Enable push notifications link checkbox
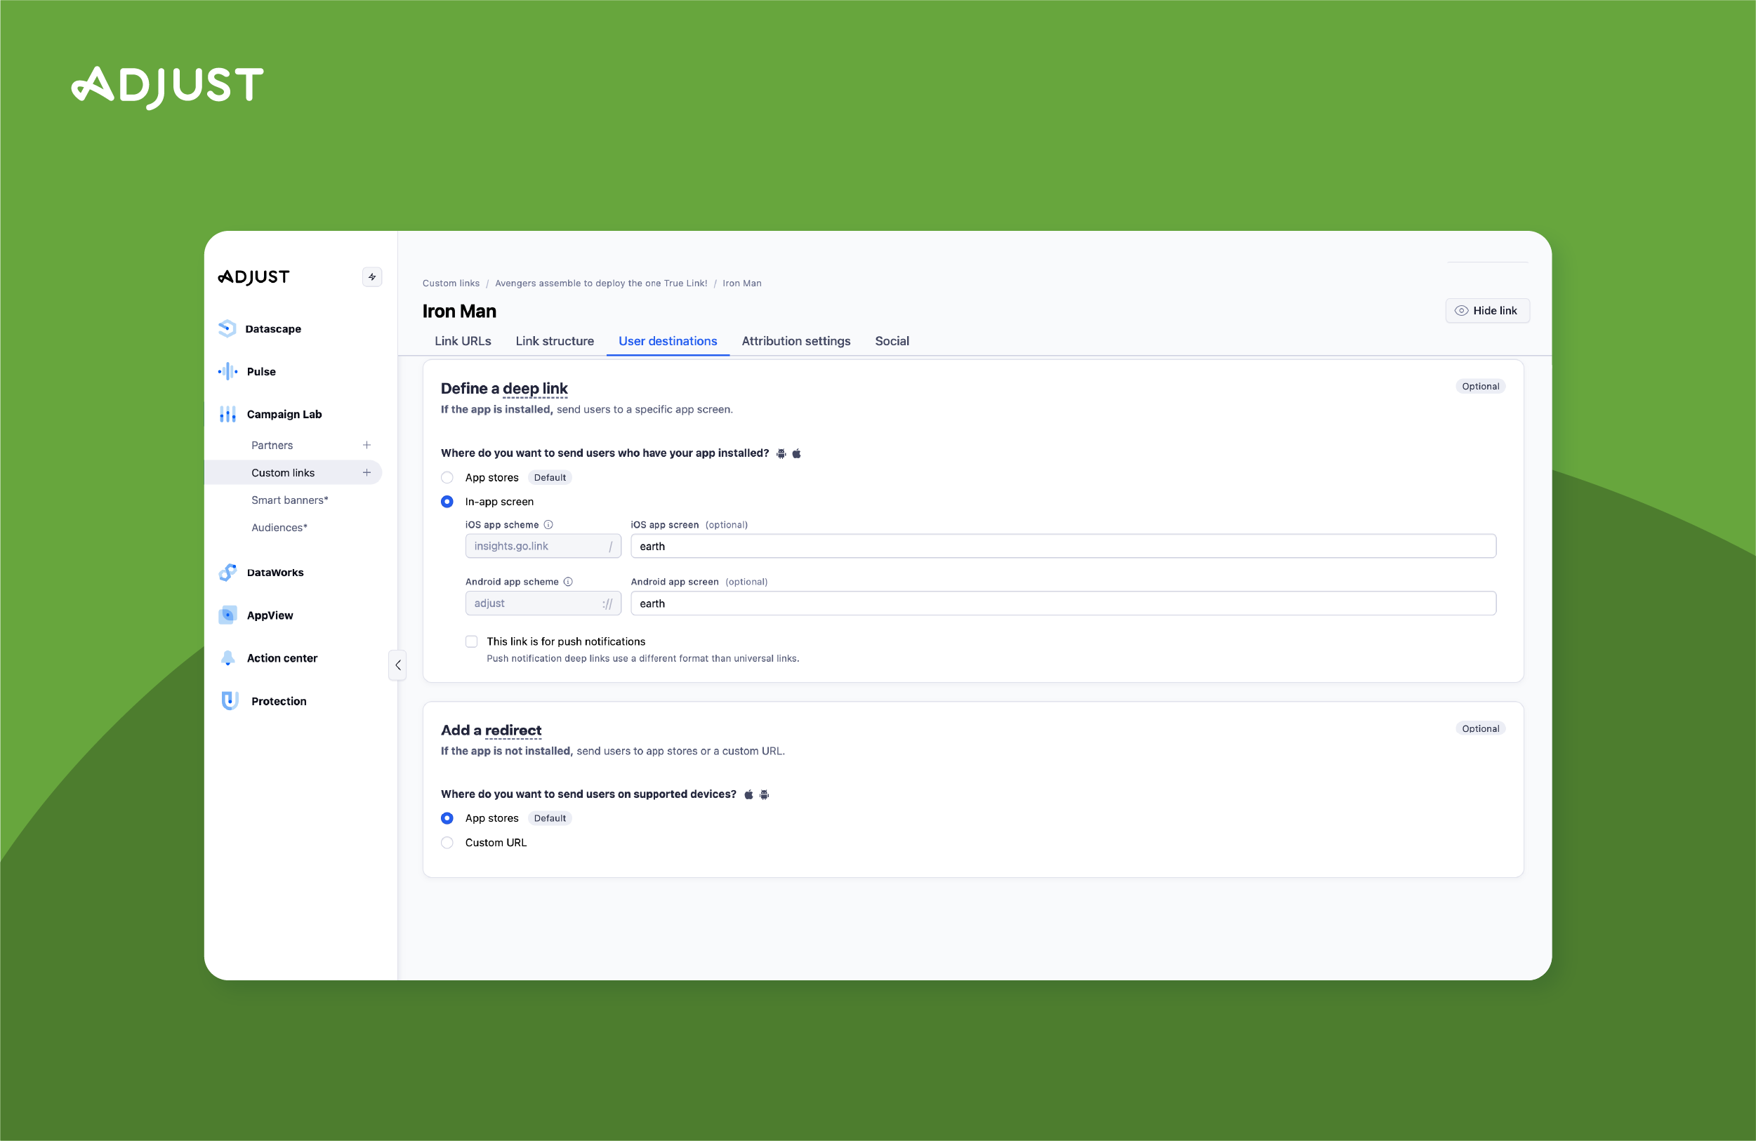 pyautogui.click(x=471, y=641)
